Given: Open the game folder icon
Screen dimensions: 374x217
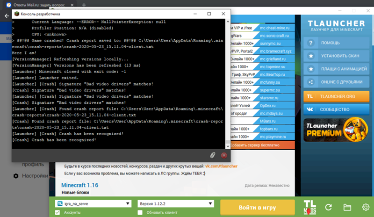Looking at the screenshot, I should coord(347,207).
